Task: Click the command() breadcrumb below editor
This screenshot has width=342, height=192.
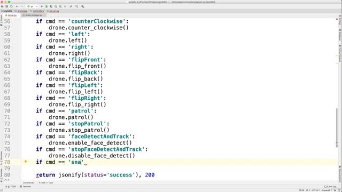Action: [x=28, y=183]
